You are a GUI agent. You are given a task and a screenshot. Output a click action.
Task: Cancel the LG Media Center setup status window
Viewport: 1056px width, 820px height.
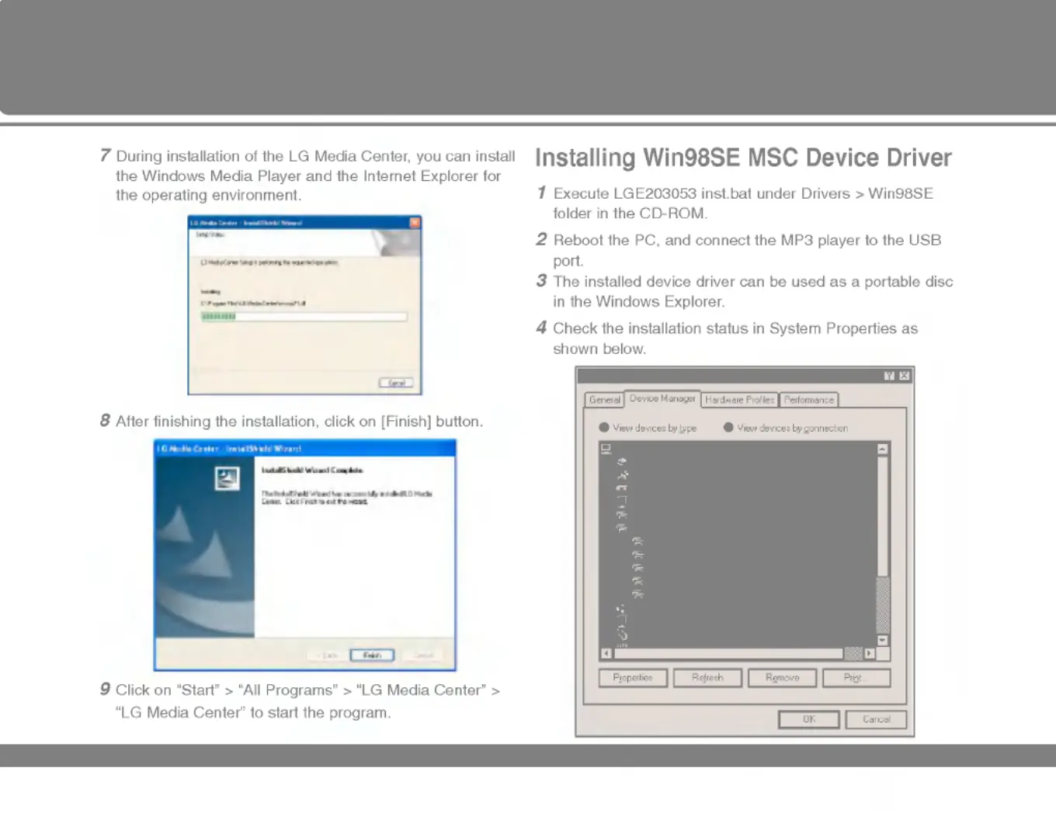(396, 383)
